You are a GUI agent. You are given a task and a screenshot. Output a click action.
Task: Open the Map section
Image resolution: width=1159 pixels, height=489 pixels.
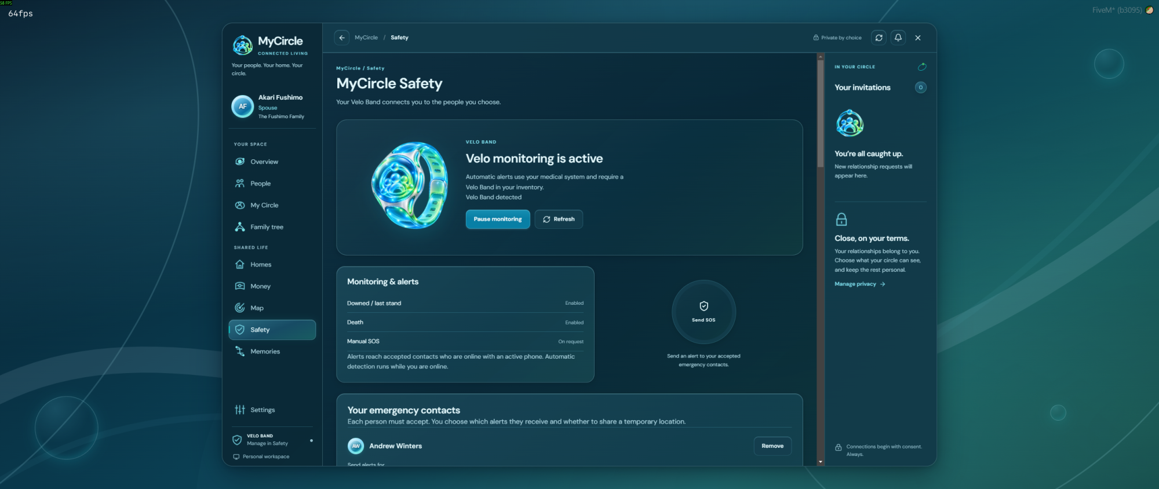tap(272, 308)
